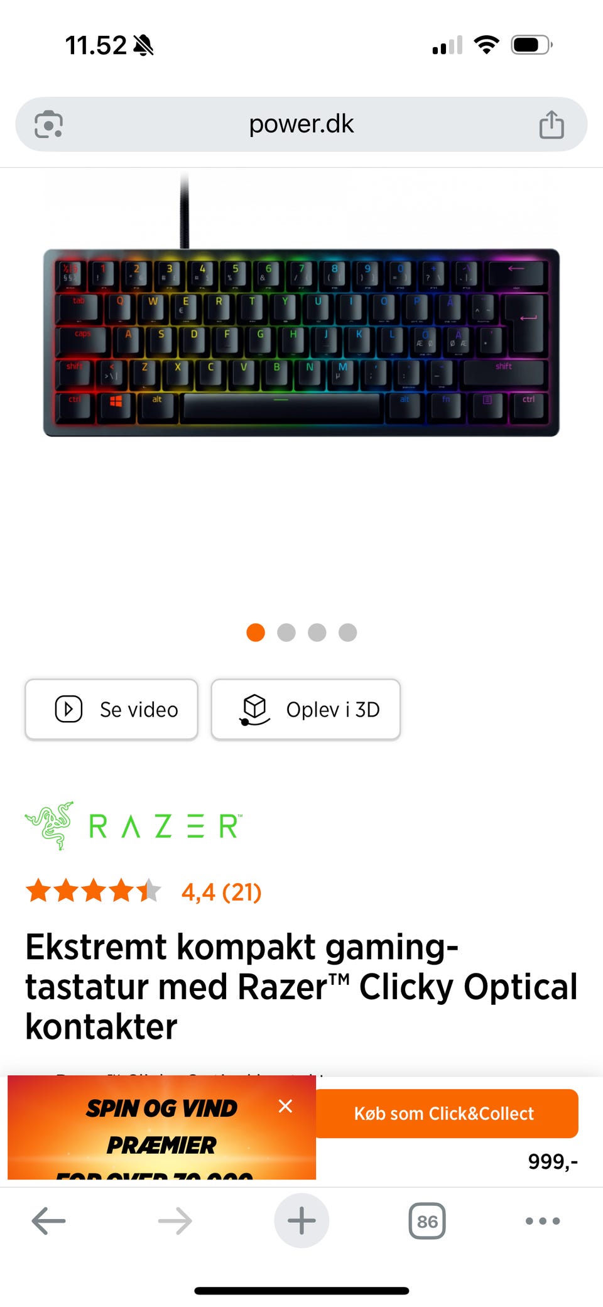
Task: Select the first orange carousel dot
Action: pos(256,632)
